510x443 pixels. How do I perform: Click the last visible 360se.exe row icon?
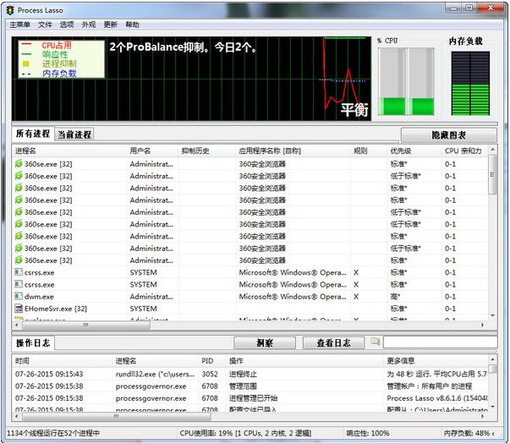[19, 260]
